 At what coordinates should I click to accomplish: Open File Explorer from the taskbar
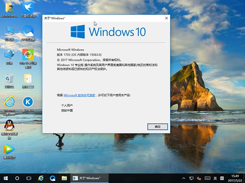point(64,178)
